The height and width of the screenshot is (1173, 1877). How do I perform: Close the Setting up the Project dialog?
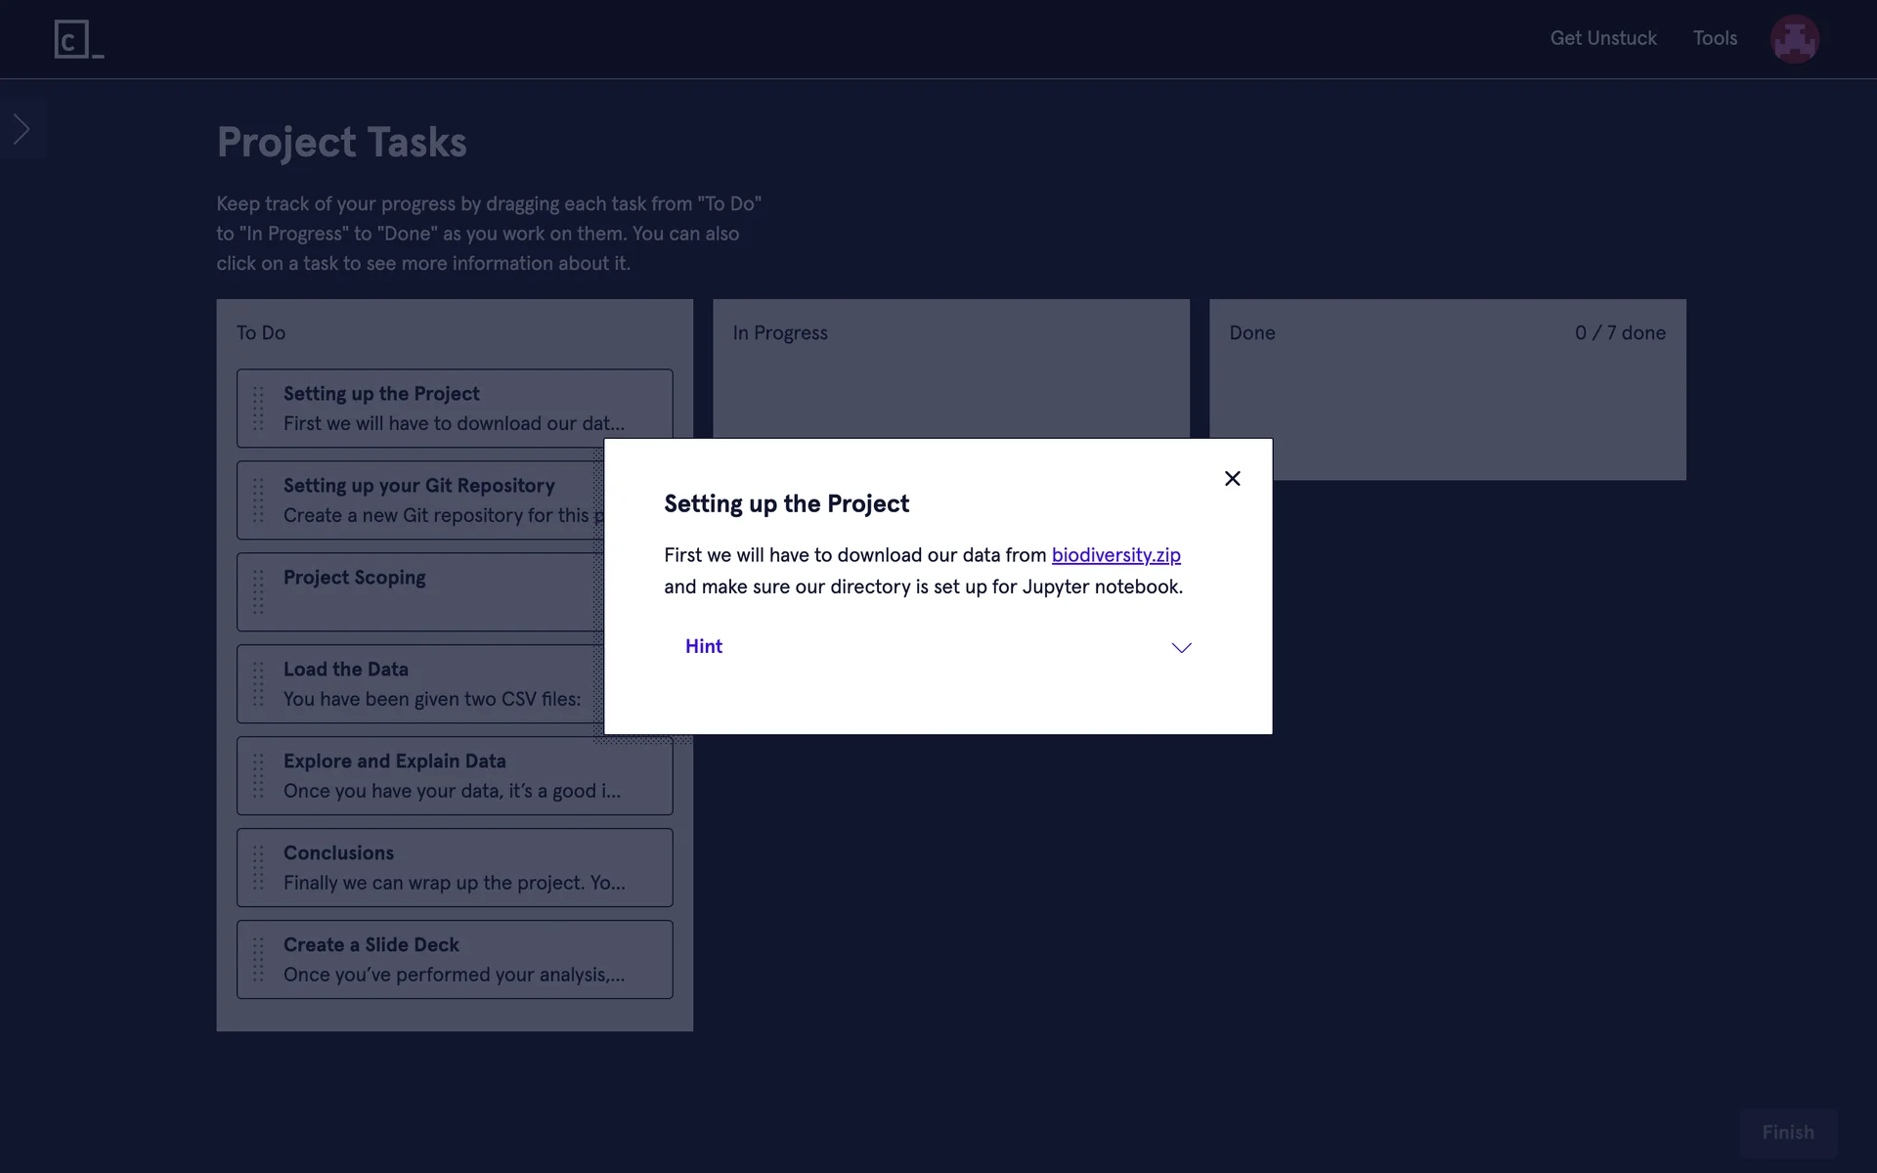(1232, 478)
